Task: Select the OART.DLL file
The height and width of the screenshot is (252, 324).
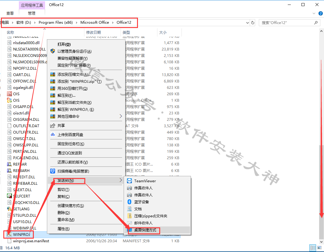Action: tap(22, 75)
